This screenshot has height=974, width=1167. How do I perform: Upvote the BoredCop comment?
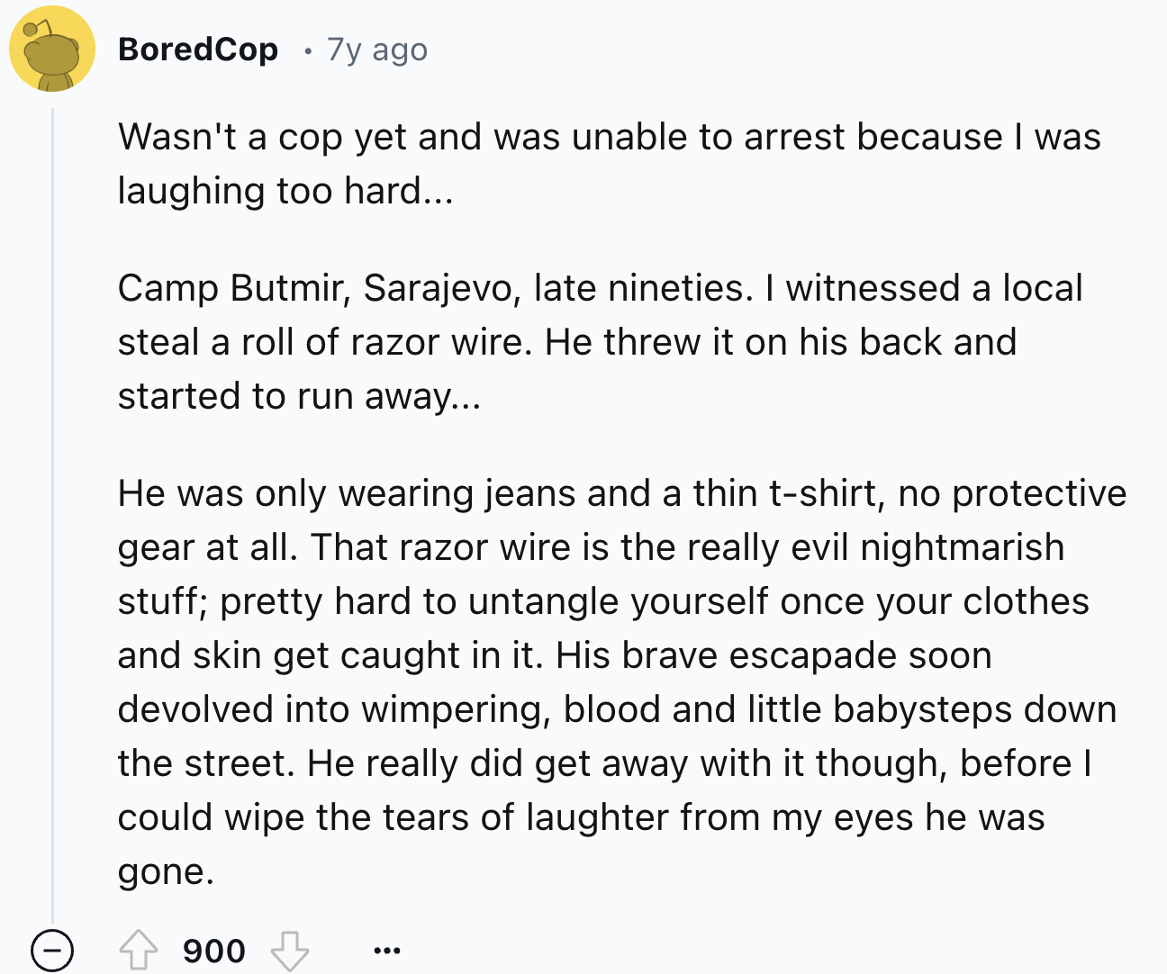pos(139,950)
